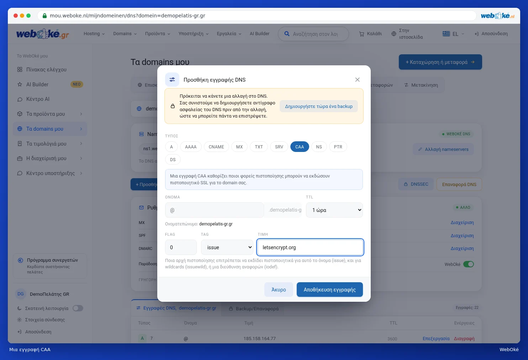Select the CNAME record type
Image resolution: width=528 pixels, height=360 pixels.
[216, 147]
